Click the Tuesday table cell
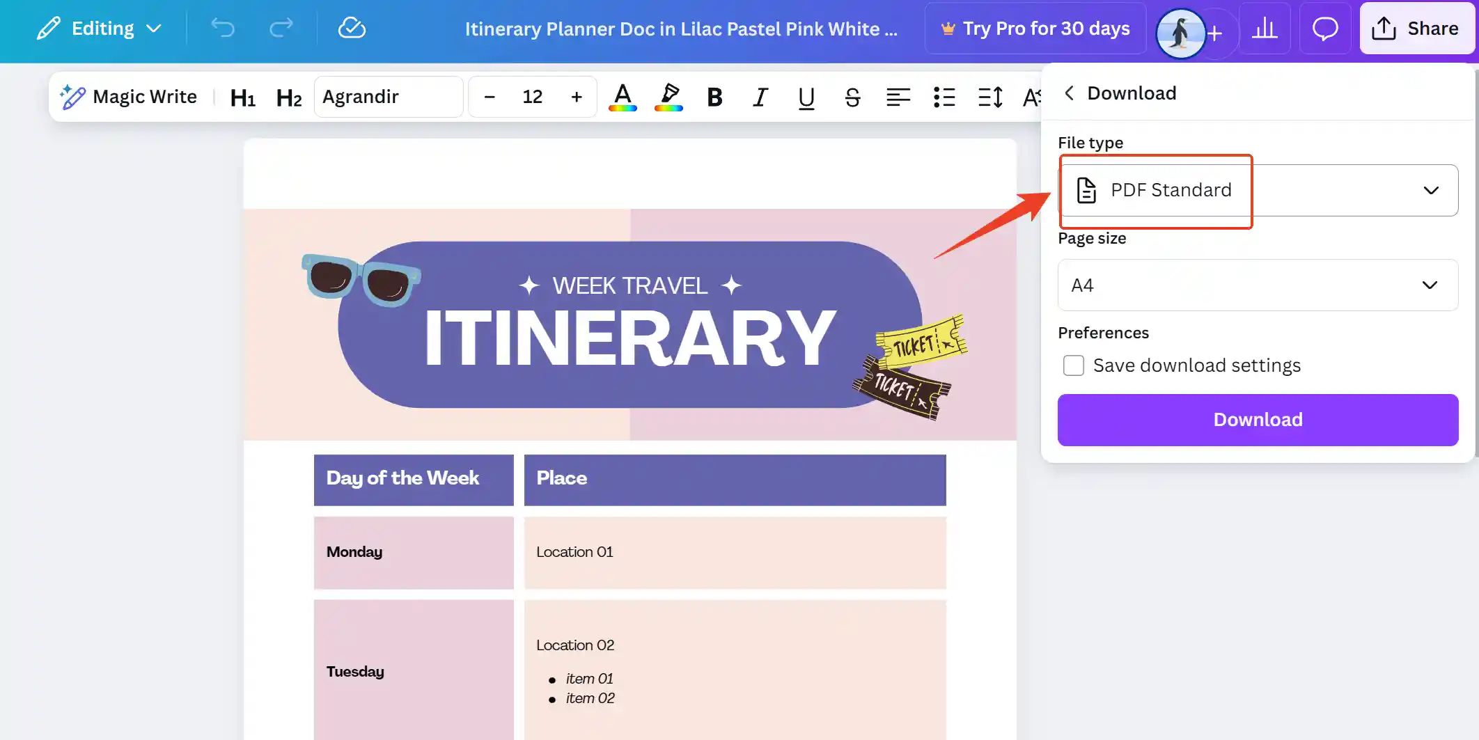1479x740 pixels. coord(414,670)
